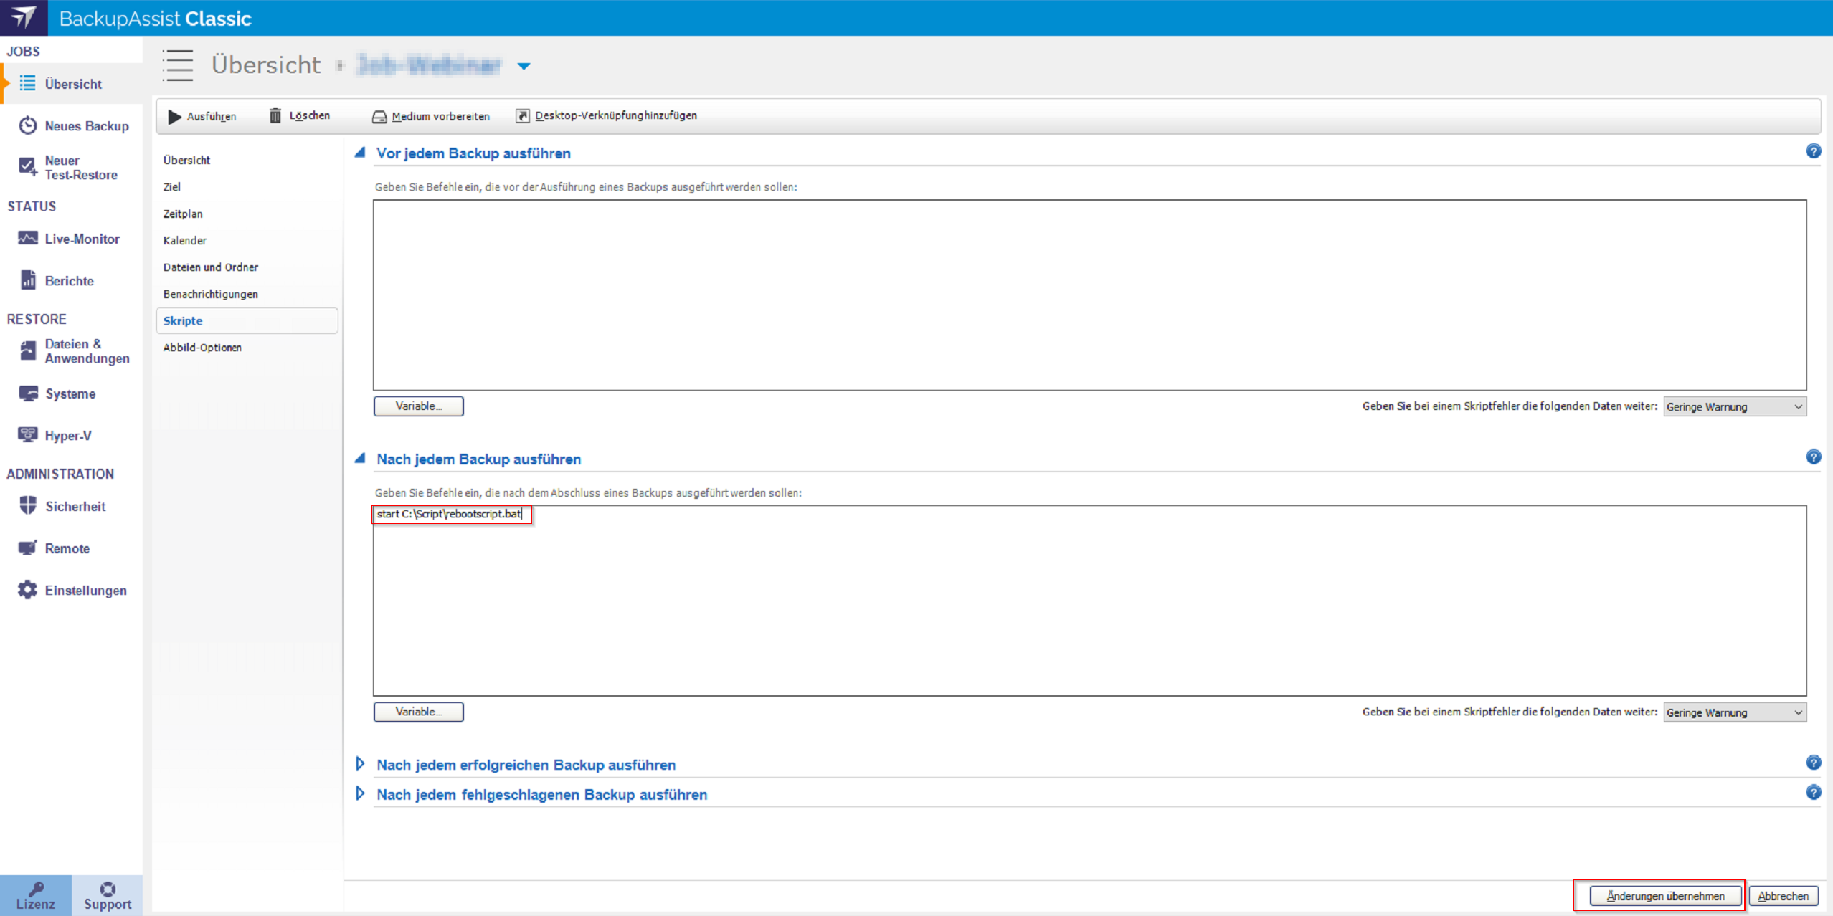
Task: Select Zeitplan in job menu
Action: (x=183, y=214)
